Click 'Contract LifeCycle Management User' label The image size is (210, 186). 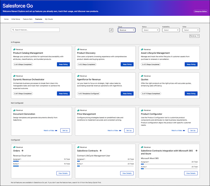pos(94,156)
